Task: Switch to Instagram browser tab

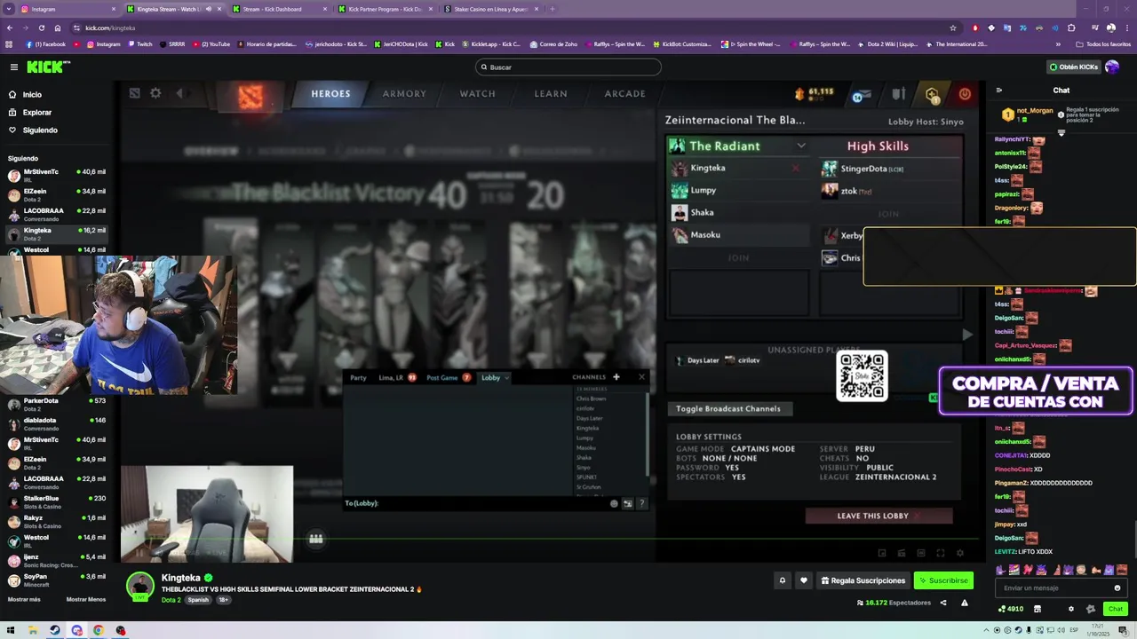Action: tap(68, 9)
